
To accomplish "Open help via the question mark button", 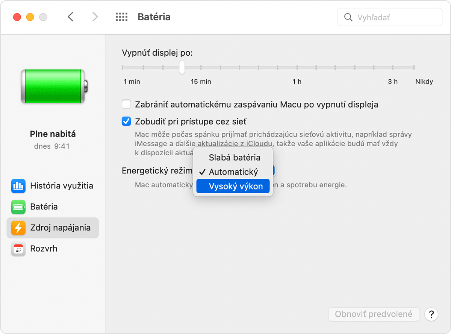I will (431, 314).
